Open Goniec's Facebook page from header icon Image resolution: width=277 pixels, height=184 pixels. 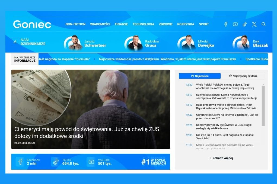click(x=225, y=24)
